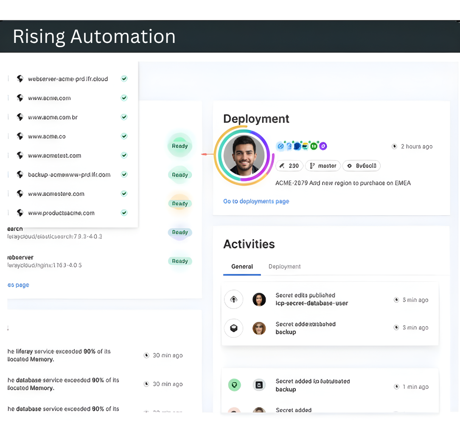Click check mark beside www.productsacme.com

[124, 213]
